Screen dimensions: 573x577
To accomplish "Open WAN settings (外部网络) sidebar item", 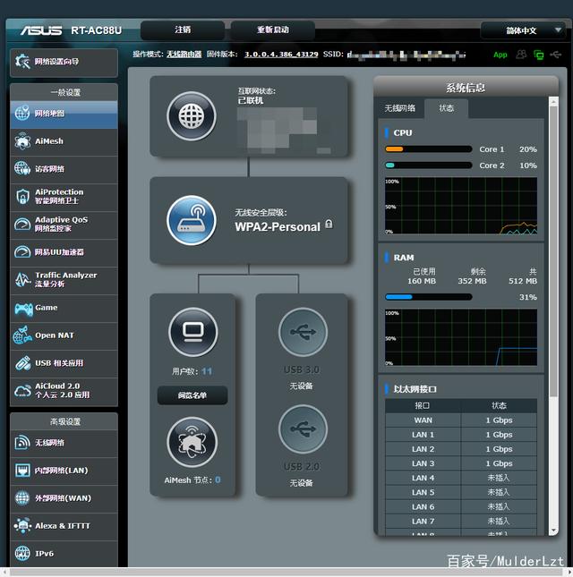I will pos(64,498).
